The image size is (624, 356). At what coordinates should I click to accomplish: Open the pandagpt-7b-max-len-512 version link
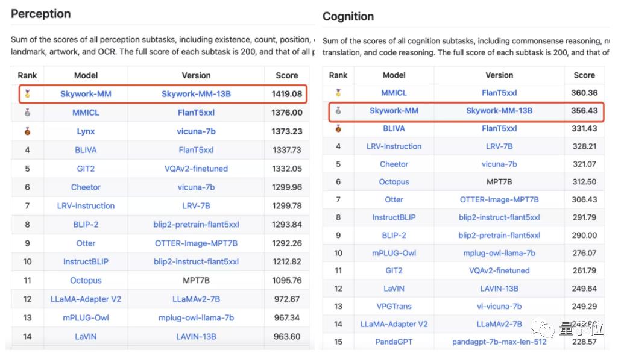pyautogui.click(x=499, y=342)
